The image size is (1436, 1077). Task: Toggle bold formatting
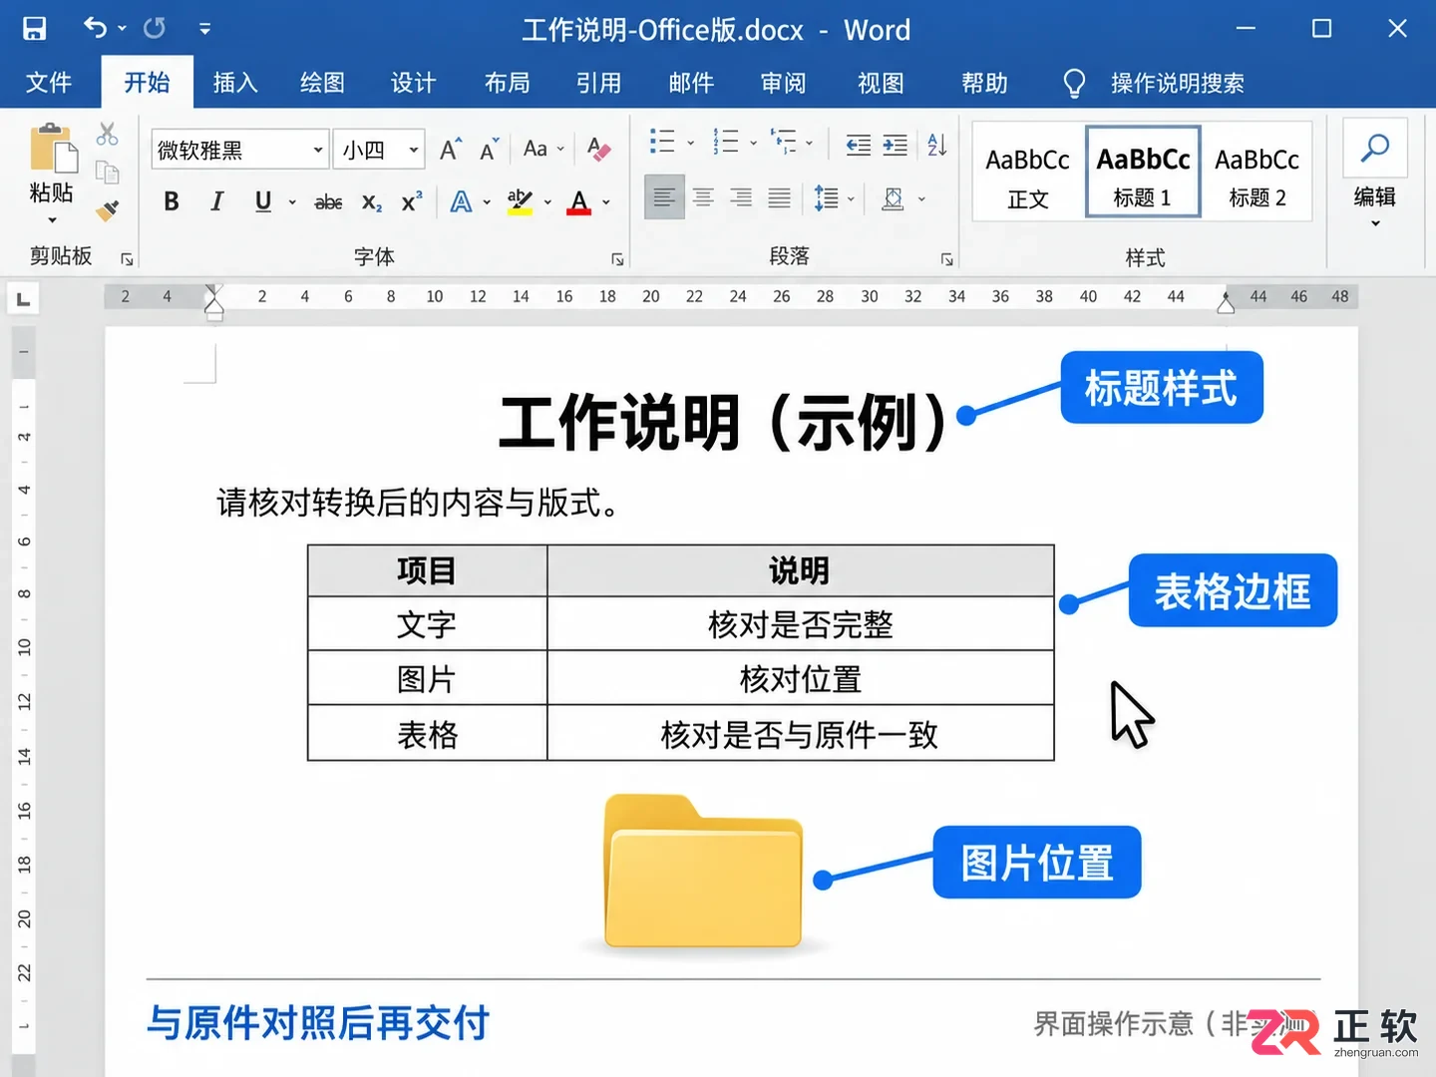(172, 202)
